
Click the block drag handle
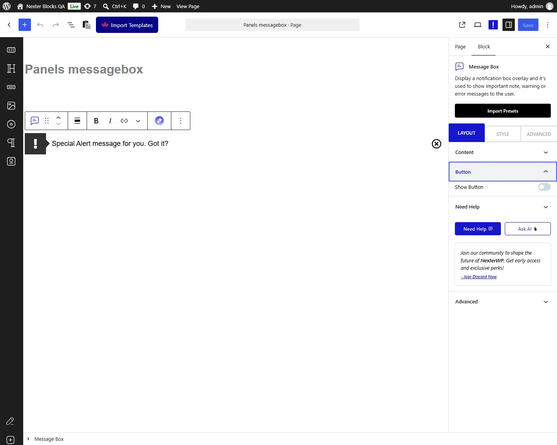(x=47, y=121)
